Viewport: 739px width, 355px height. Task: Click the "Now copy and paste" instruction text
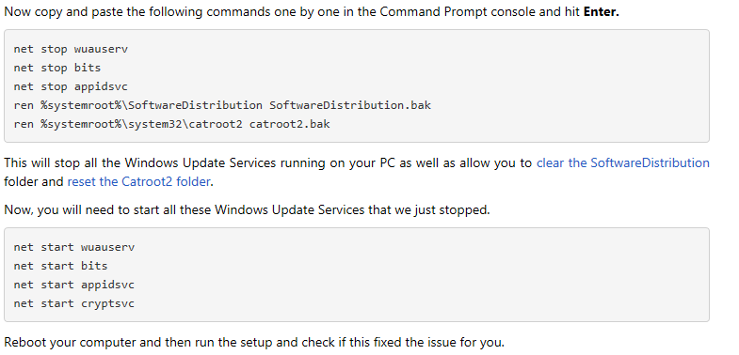[x=312, y=12]
